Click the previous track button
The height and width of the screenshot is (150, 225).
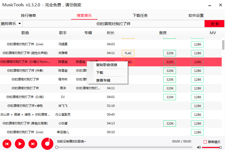tap(7, 144)
